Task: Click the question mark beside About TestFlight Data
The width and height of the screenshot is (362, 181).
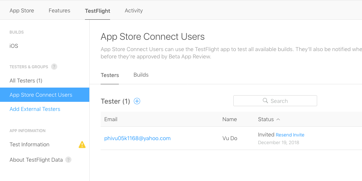Action: [x=68, y=160]
